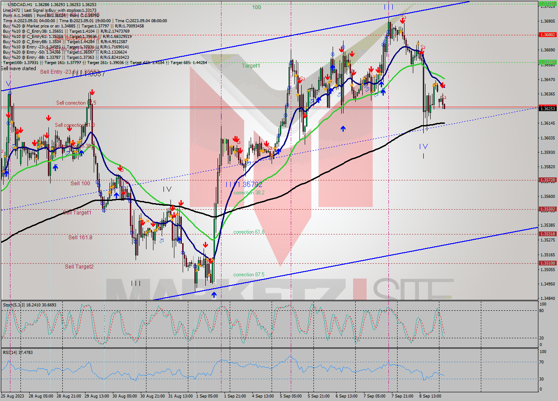The image size is (558, 401).
Task: Click the green 1.36557 price tag
Action: pos(547,62)
